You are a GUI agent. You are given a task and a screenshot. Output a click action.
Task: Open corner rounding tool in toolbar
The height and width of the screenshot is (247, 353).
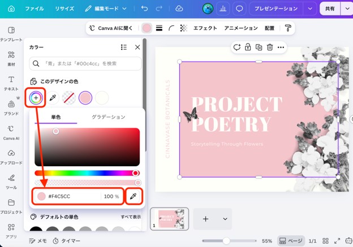(171, 28)
